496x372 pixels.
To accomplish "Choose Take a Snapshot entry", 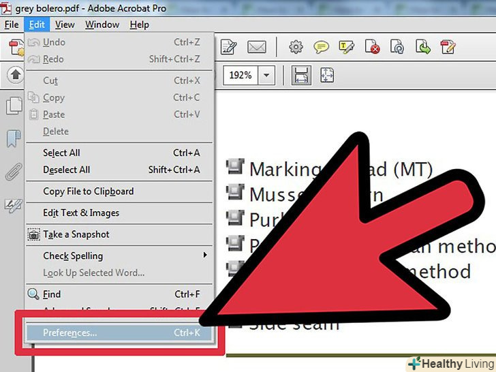I will click(119, 234).
